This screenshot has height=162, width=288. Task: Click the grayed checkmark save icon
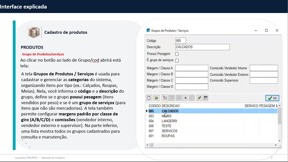point(179,98)
